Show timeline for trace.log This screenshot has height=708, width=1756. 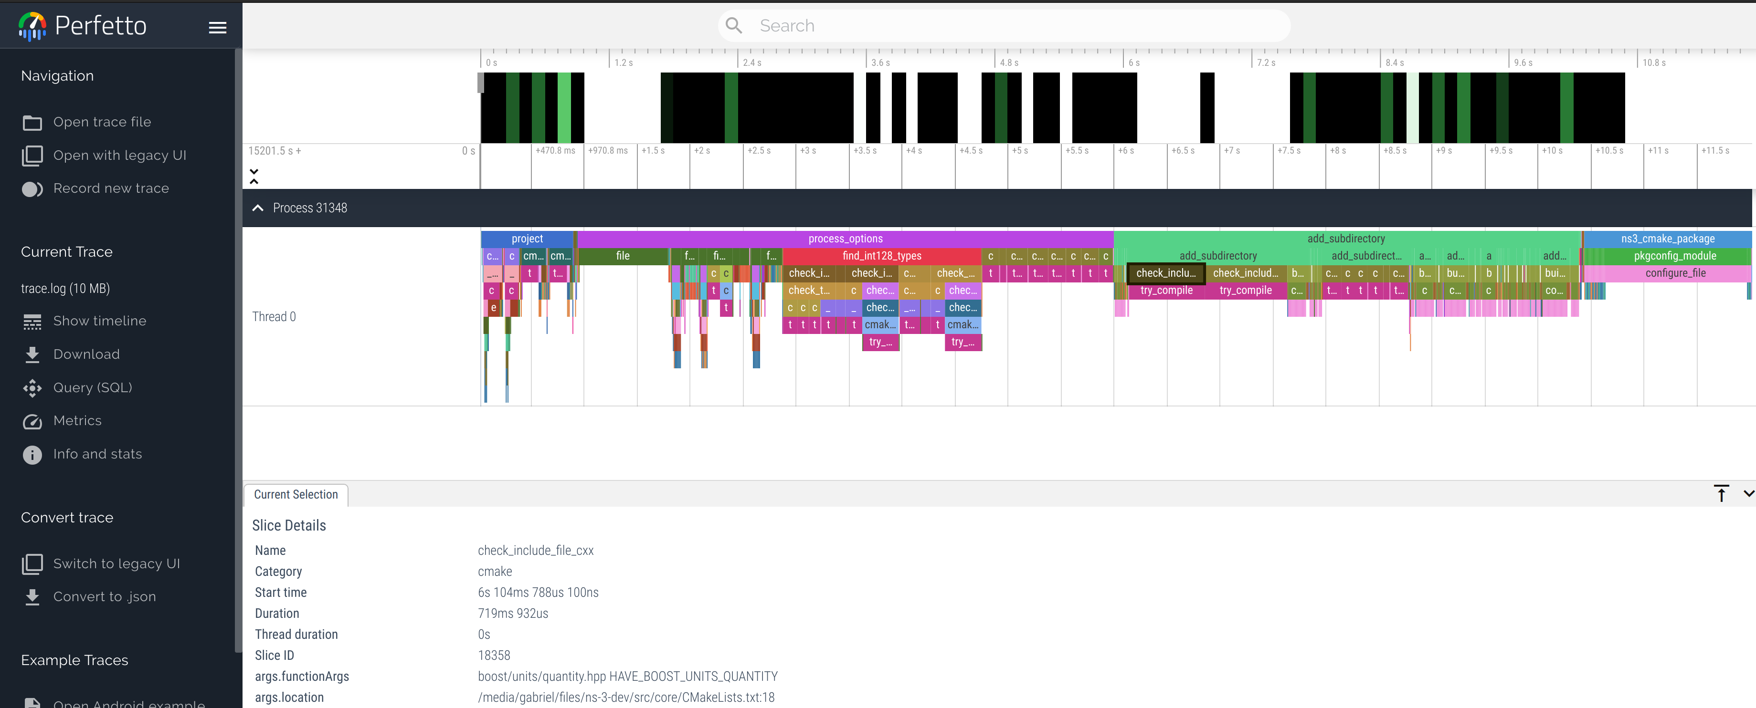(x=100, y=320)
